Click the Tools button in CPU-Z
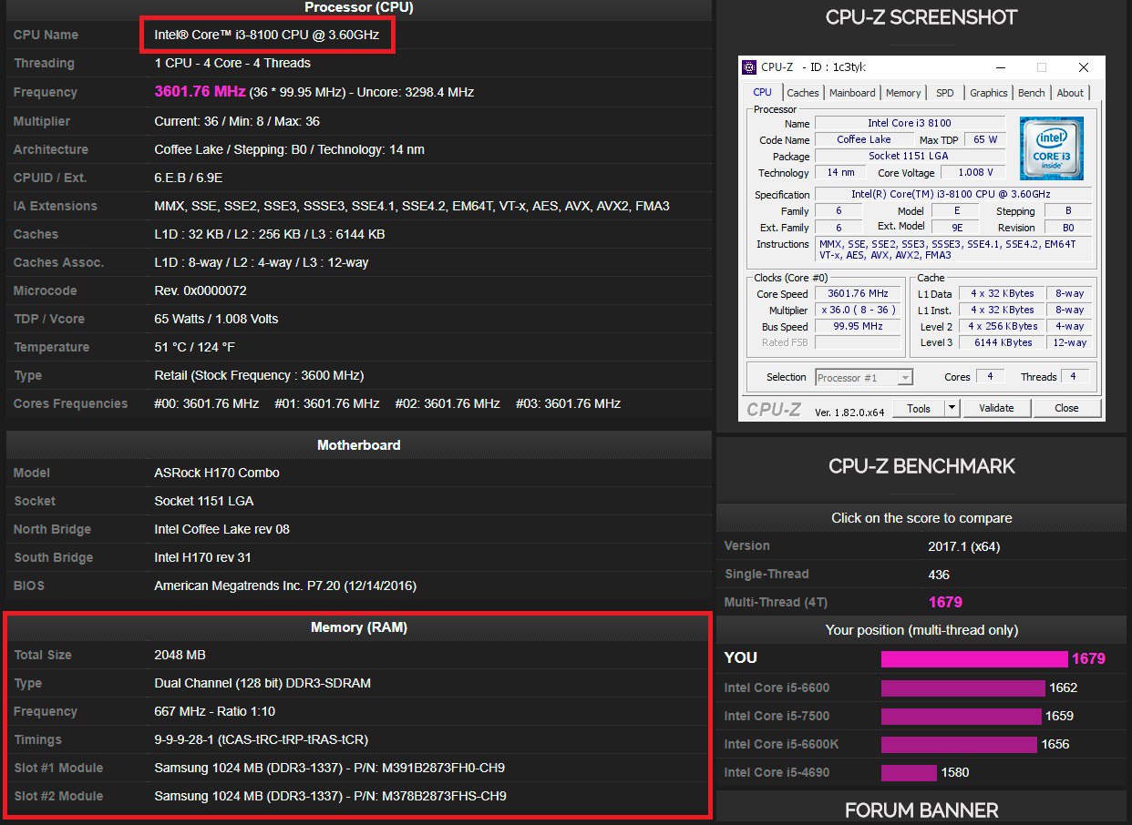Screen dimensions: 1132x825 (x=918, y=408)
